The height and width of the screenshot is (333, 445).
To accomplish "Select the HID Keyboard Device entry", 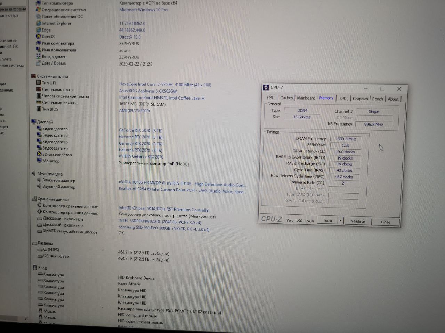I will [x=136, y=278].
